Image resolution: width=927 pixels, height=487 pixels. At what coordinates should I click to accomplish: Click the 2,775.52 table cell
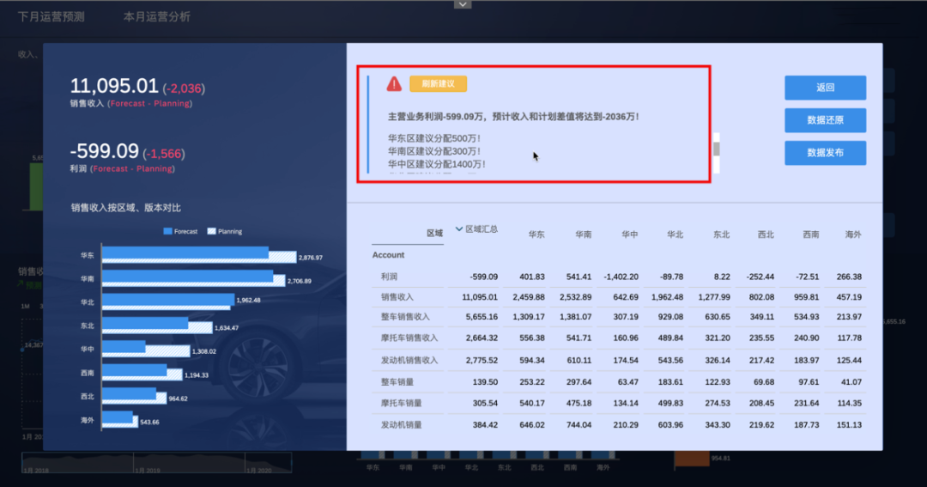(482, 361)
